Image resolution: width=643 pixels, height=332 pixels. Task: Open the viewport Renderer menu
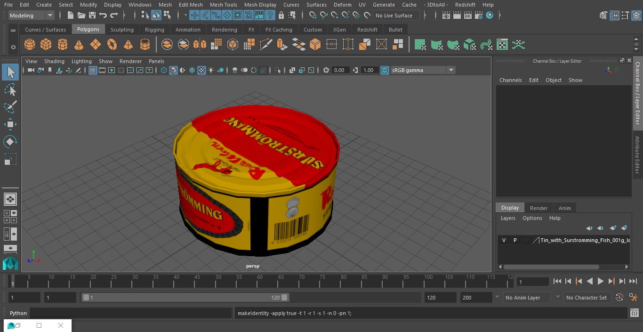tap(130, 61)
